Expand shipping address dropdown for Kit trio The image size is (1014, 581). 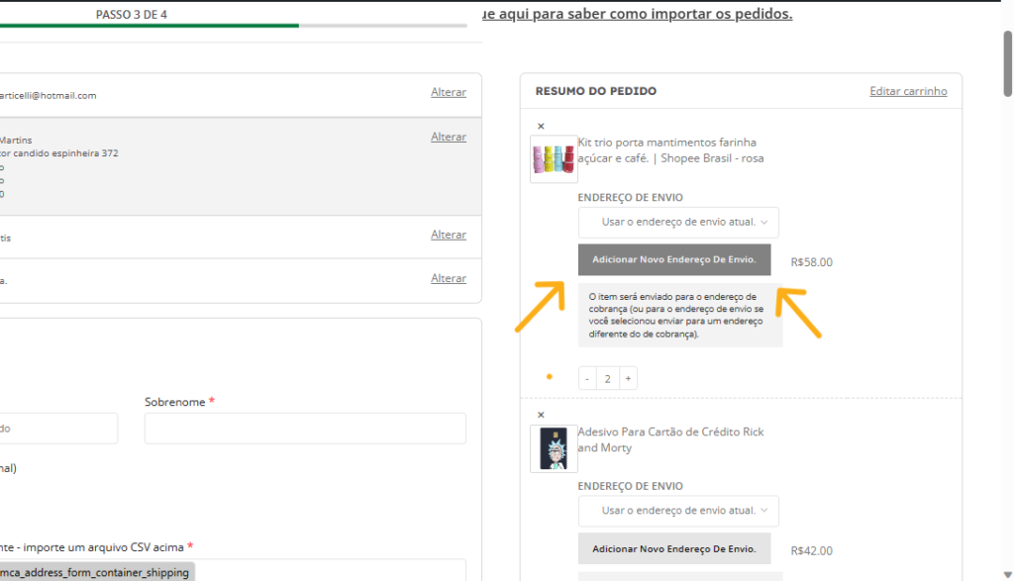678,222
